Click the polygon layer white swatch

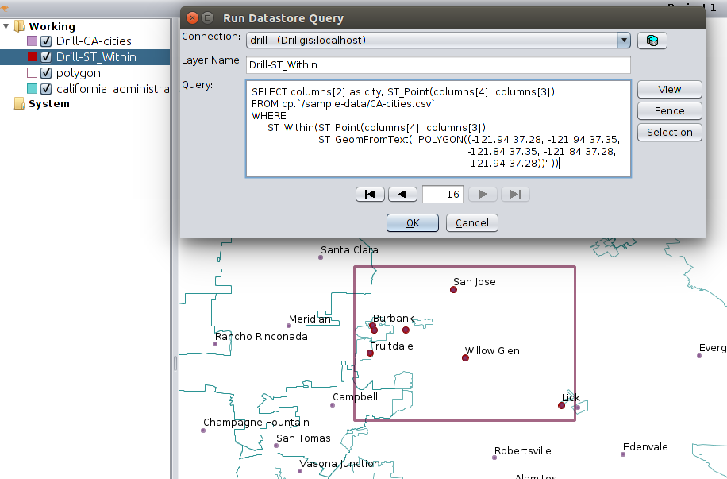pyautogui.click(x=32, y=73)
